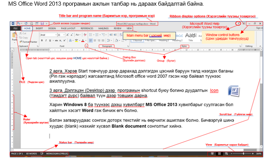Click the Sign in link
Image resolution: width=266 pixels, height=166 pixels.
coord(259,28)
